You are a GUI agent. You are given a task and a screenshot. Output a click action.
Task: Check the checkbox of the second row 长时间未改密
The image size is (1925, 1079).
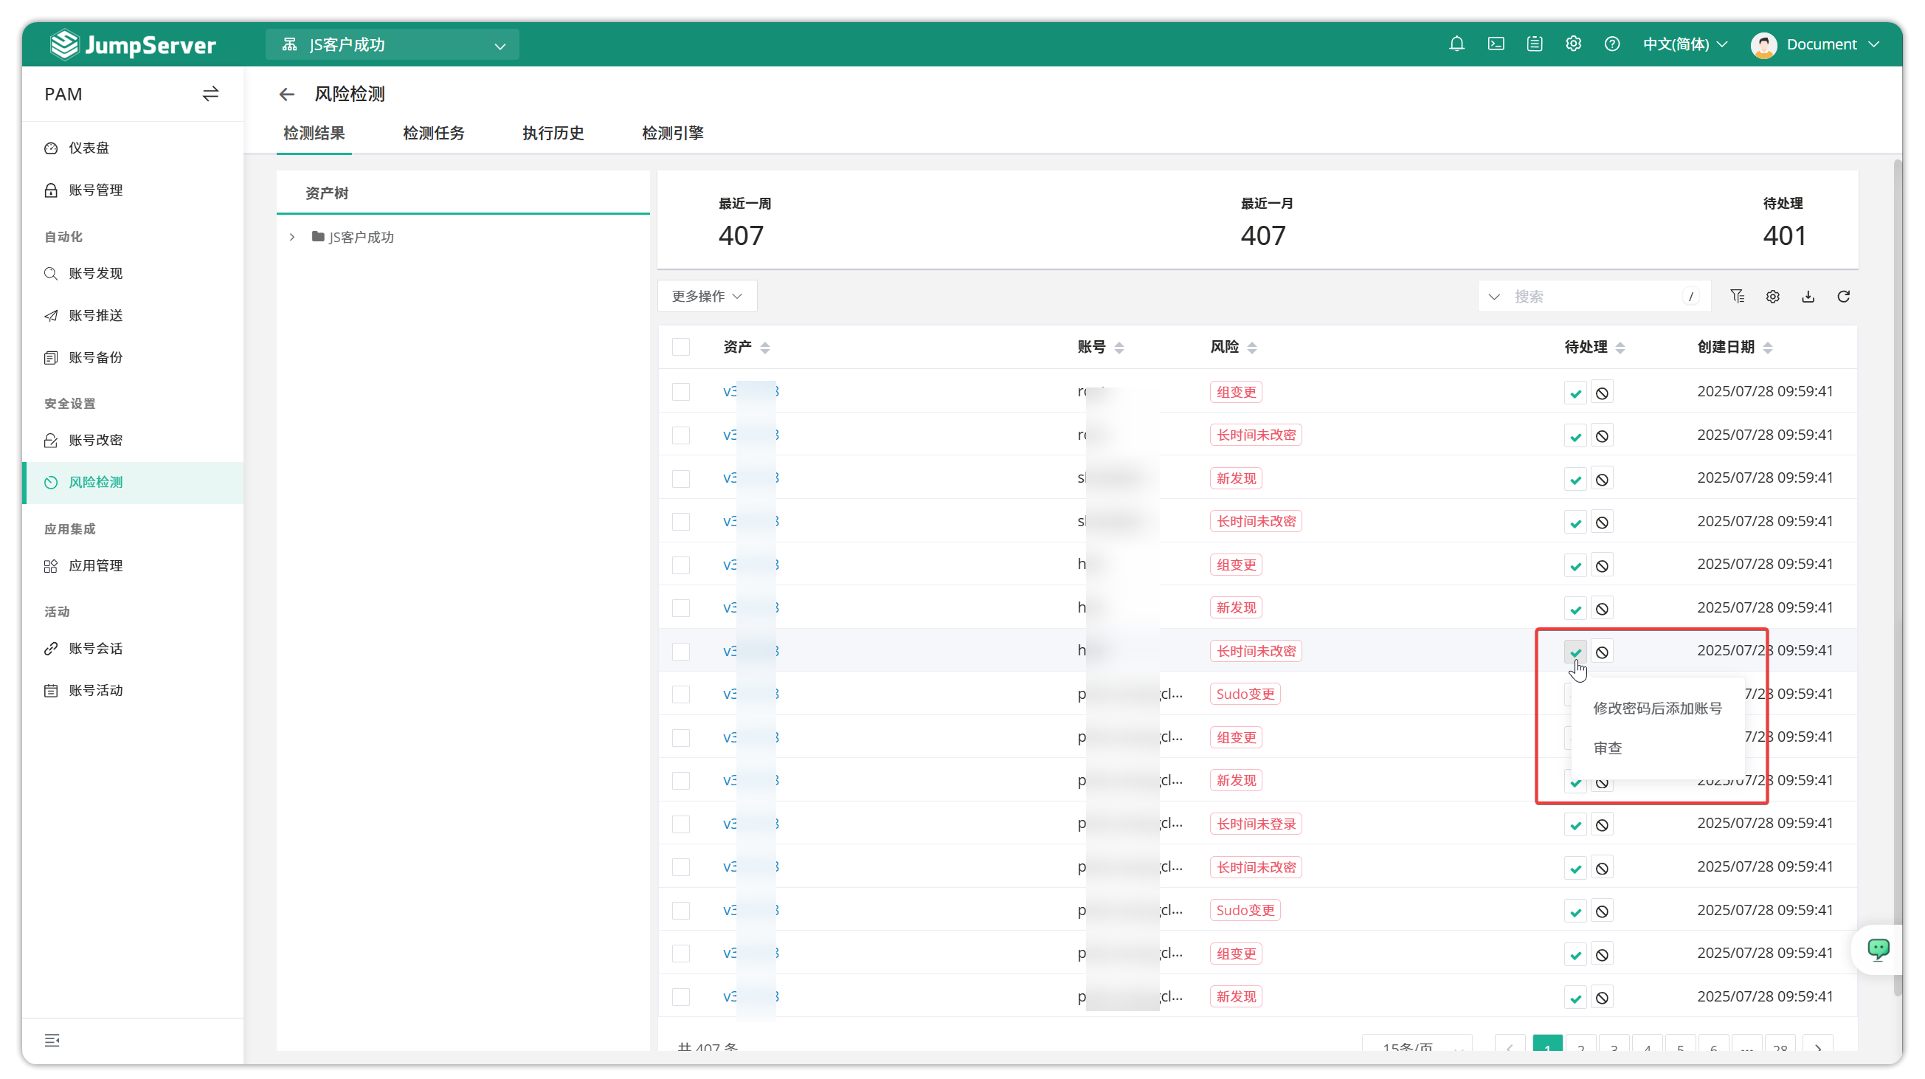(681, 435)
